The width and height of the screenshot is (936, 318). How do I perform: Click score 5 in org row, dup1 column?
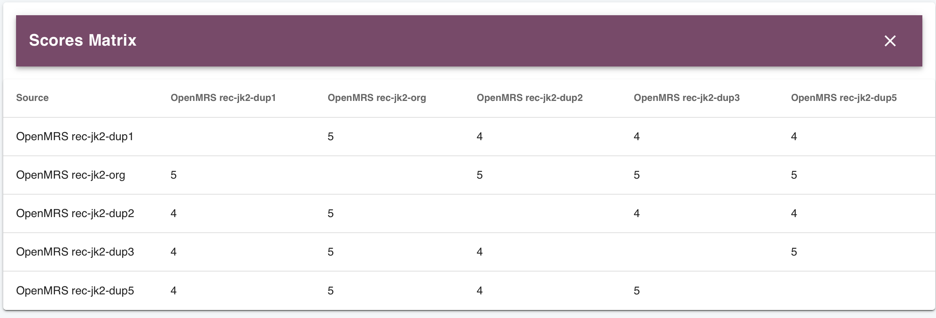tap(174, 175)
